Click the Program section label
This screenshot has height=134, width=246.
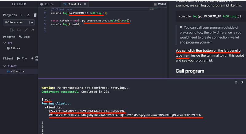click(x=9, y=37)
